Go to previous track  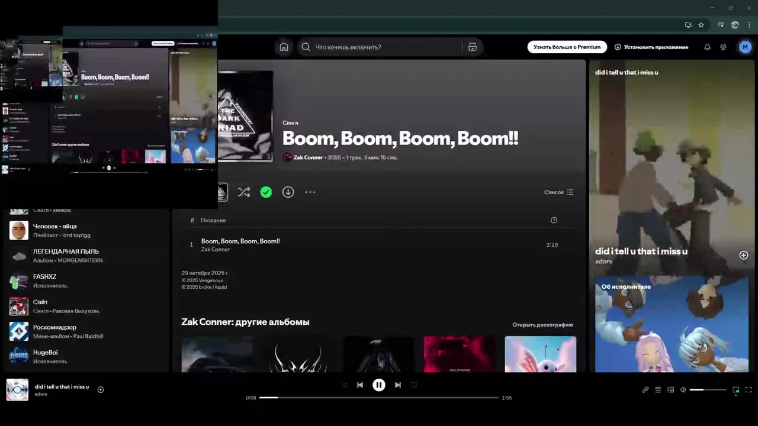tap(359, 385)
